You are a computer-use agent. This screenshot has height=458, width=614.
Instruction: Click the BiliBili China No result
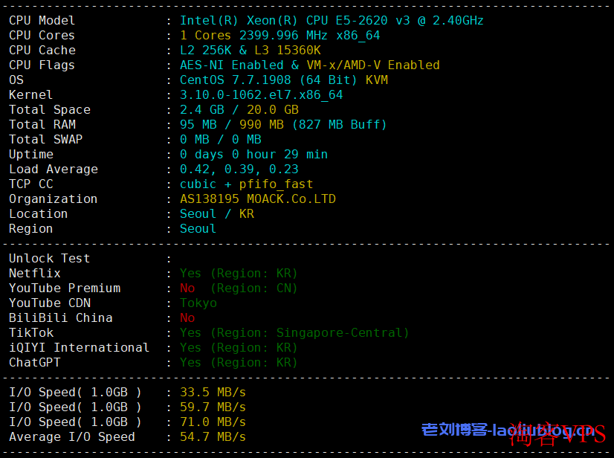[x=187, y=318]
